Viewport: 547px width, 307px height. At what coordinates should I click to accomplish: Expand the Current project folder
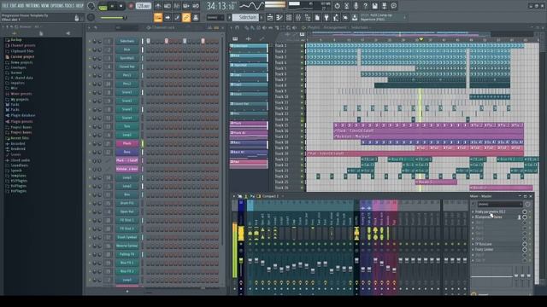tap(20, 56)
